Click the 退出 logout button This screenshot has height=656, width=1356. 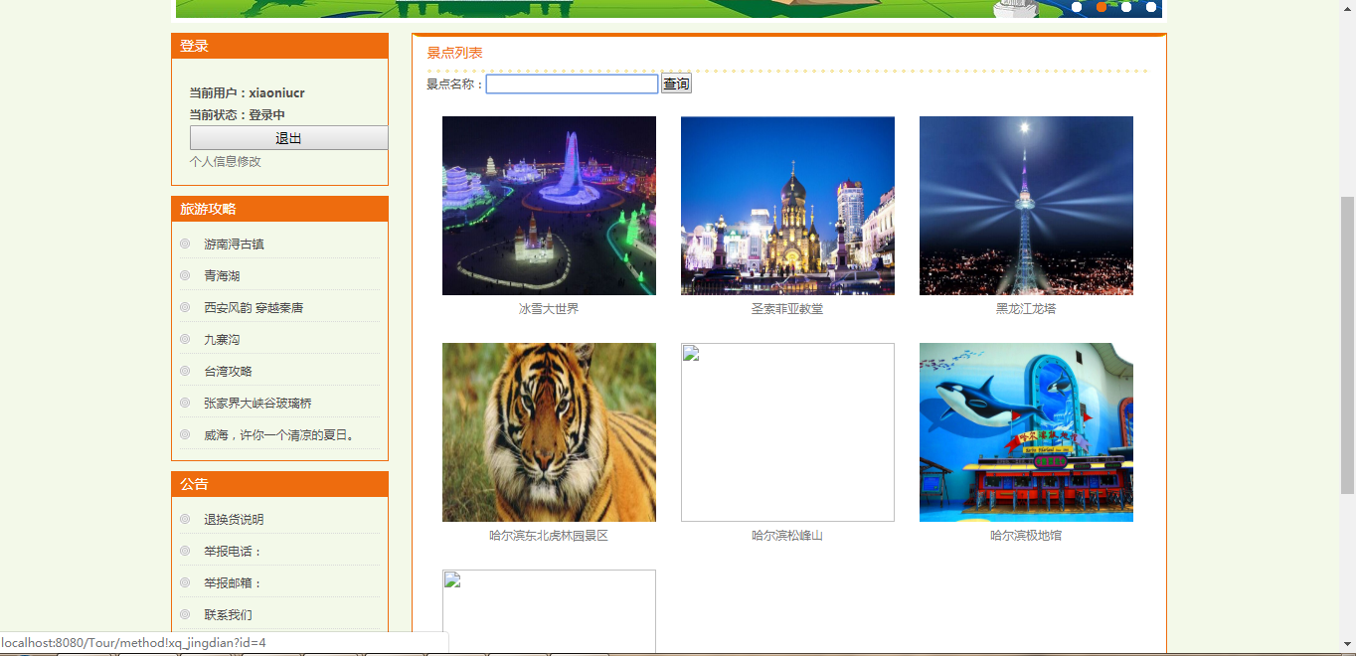click(288, 138)
